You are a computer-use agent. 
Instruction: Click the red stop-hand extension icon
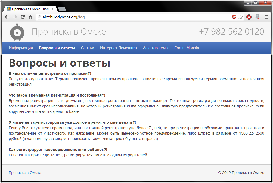[x=249, y=17]
